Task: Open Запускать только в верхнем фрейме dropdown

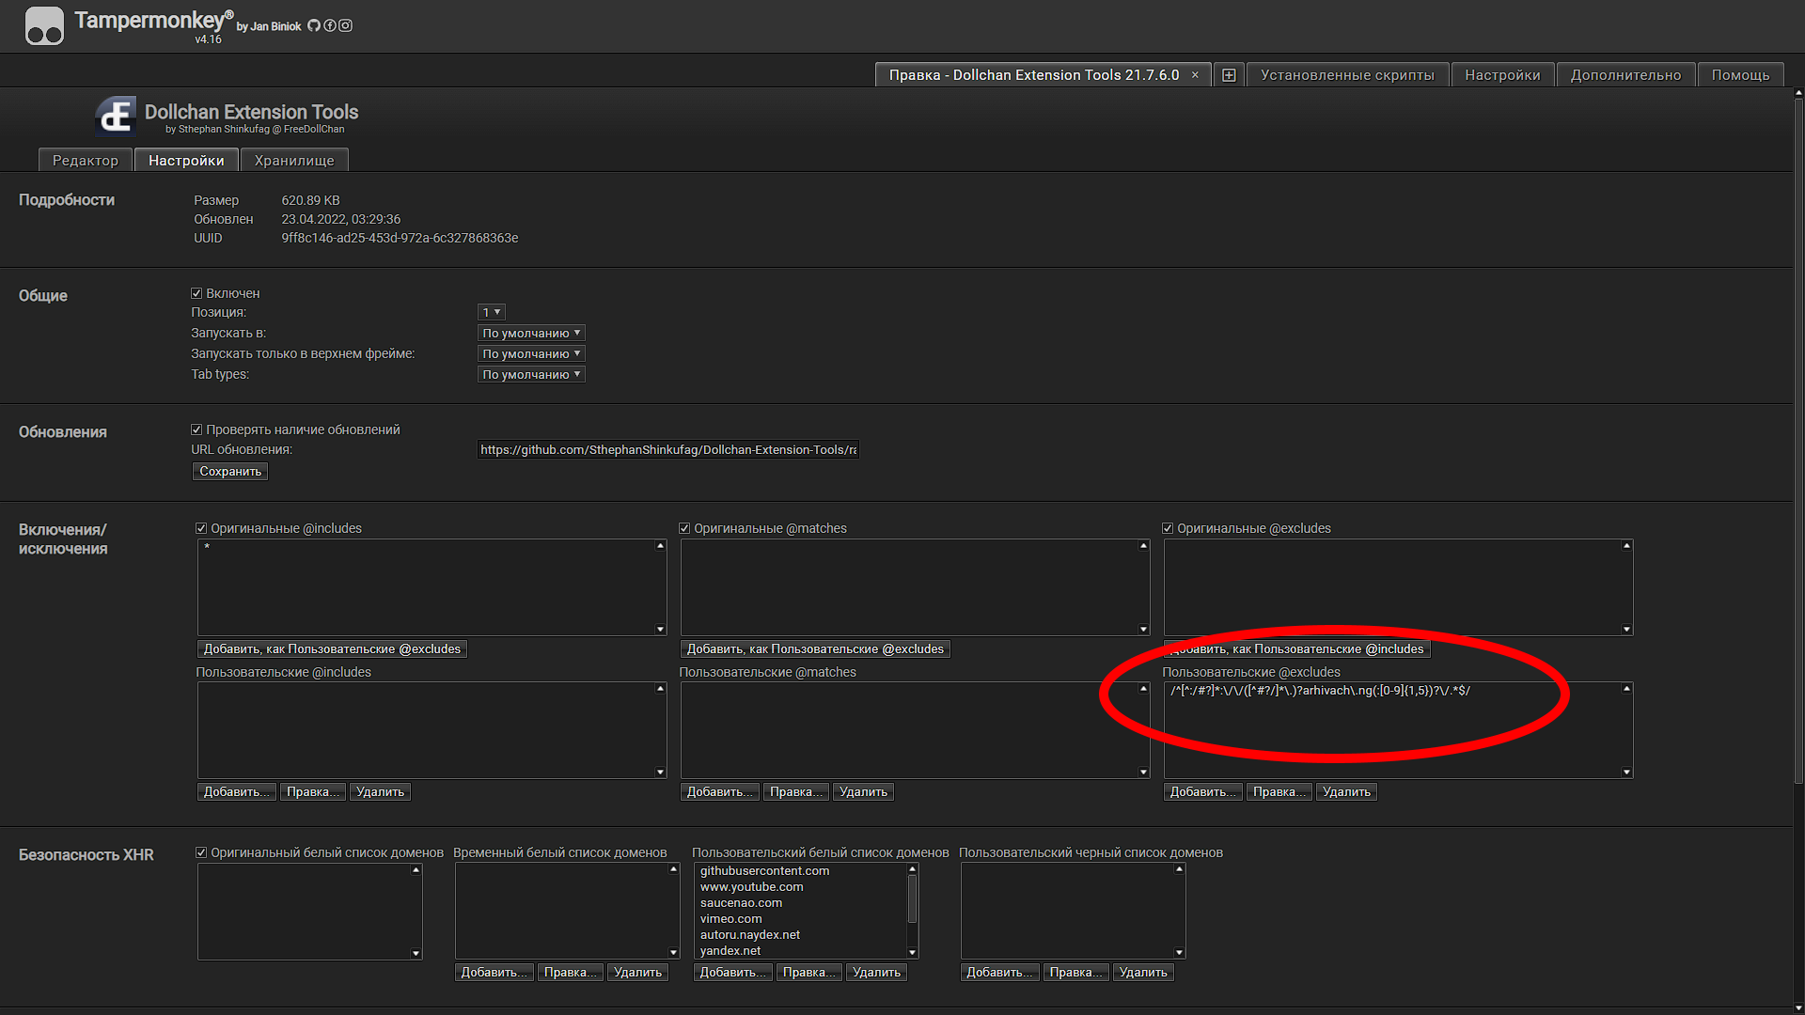Action: tap(531, 353)
